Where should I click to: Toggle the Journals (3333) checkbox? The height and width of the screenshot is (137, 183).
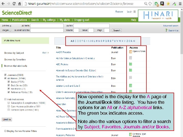click(x=5, y=75)
